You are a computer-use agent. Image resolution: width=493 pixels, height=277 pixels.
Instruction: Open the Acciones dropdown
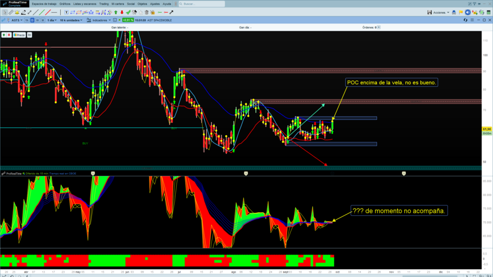tap(442, 13)
